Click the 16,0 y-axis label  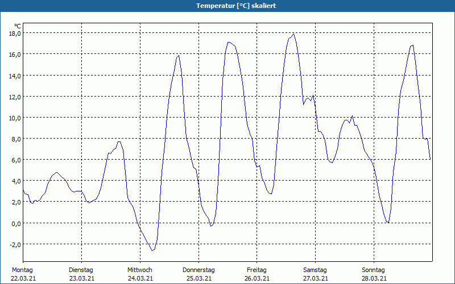(15, 54)
